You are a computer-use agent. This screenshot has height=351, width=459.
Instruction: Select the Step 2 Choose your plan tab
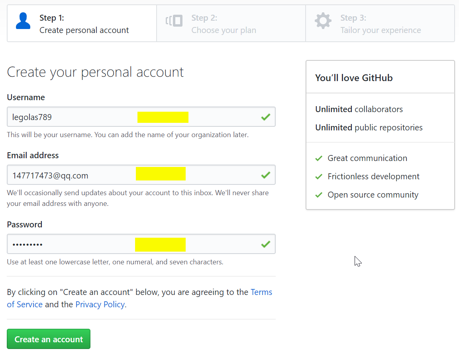click(231, 23)
